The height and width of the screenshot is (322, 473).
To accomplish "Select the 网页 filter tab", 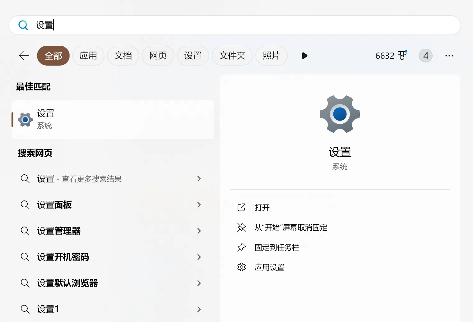I will point(158,56).
